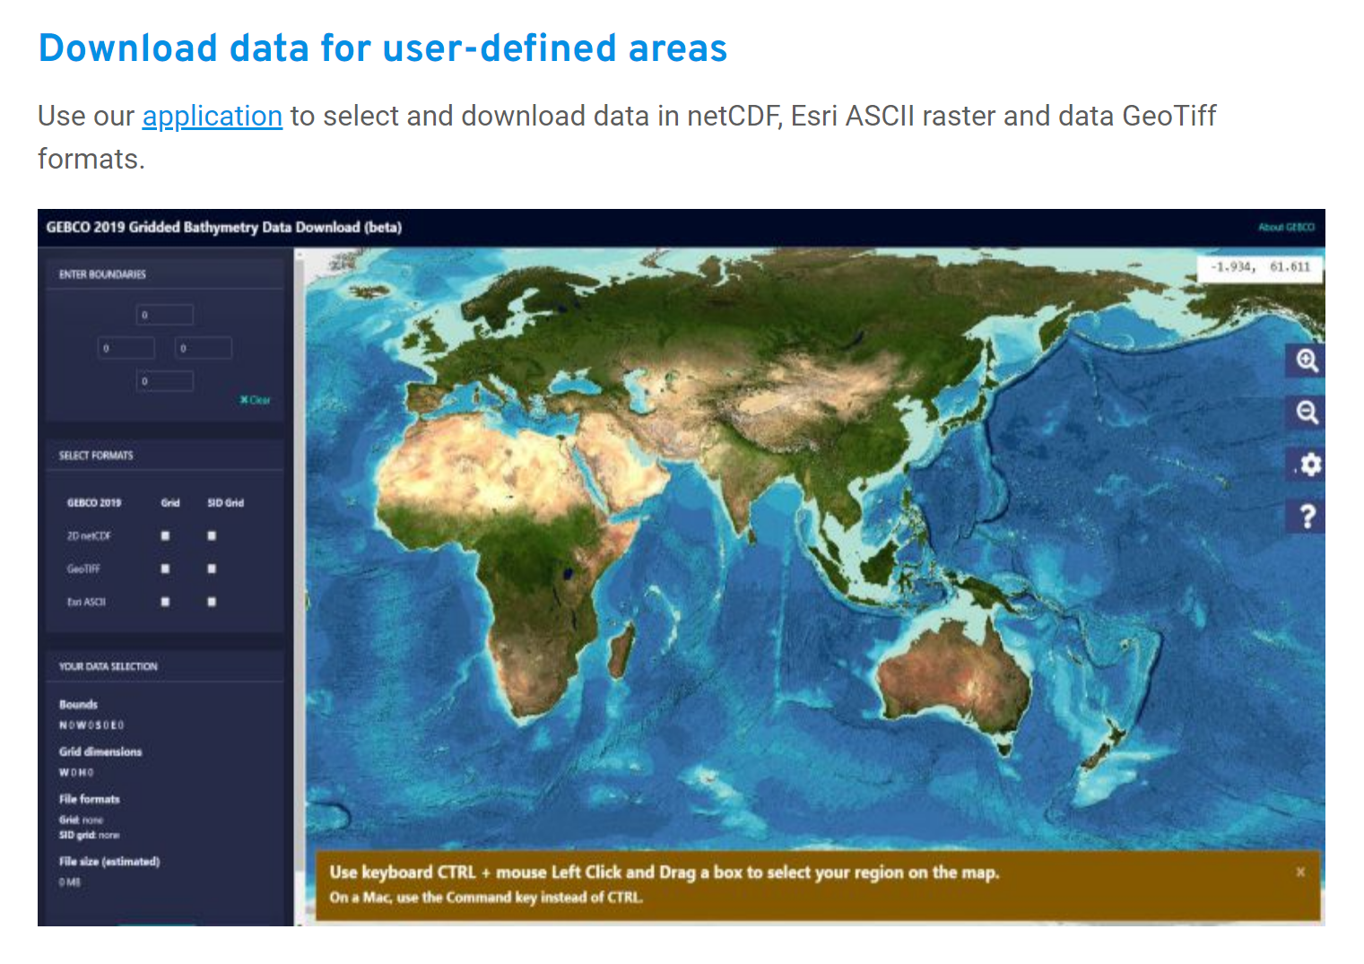Click the 'Download data for user-defined areas' heading
The height and width of the screenshot is (964, 1364).
[x=383, y=48]
